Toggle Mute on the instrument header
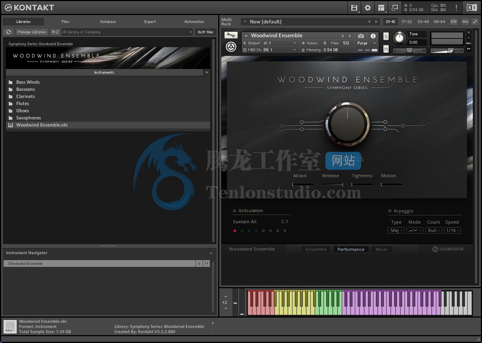The image size is (482, 343). point(386,49)
